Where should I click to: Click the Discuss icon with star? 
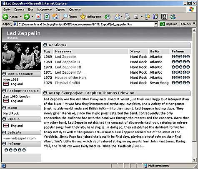tap(148, 17)
